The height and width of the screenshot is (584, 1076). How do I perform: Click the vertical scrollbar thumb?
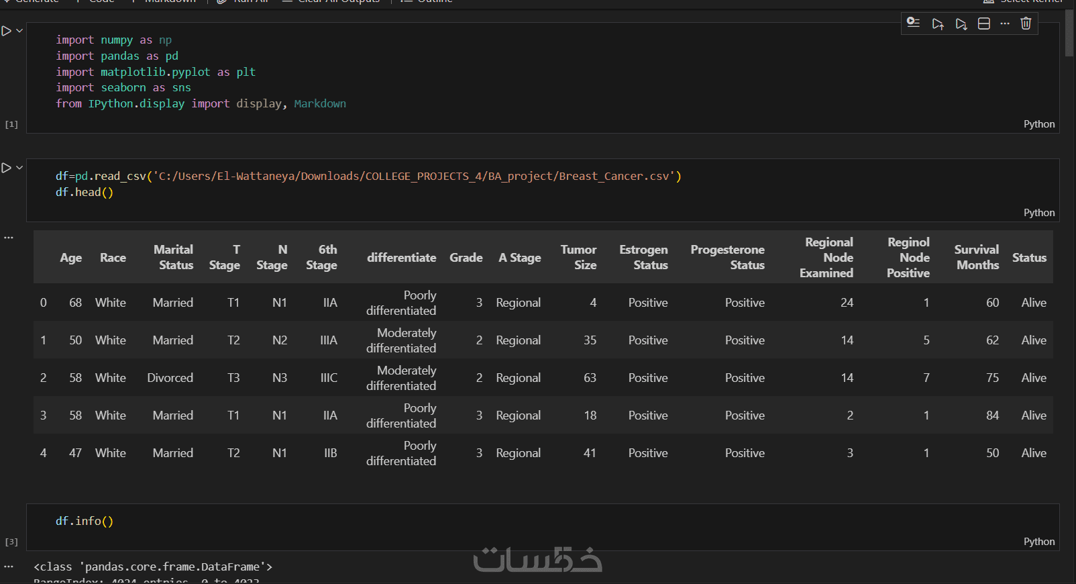click(x=1069, y=34)
